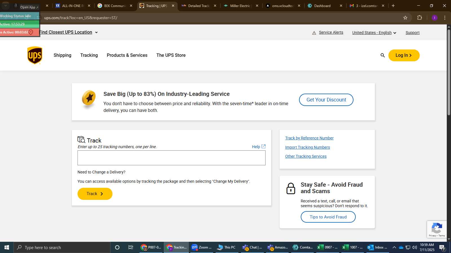
Task: Expand Find Closest UPS Location dropdown
Action: (68, 32)
